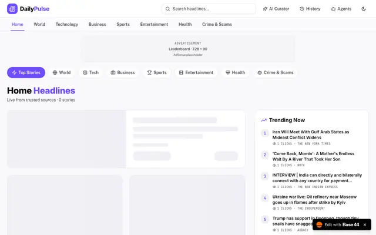This screenshot has width=376, height=235.
Task: Select the Home navigation tab
Action: tap(18, 25)
